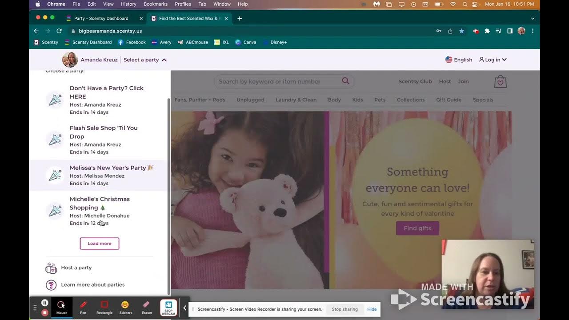The width and height of the screenshot is (569, 320).
Task: Open the ABCmouse bookmark
Action: (193, 42)
